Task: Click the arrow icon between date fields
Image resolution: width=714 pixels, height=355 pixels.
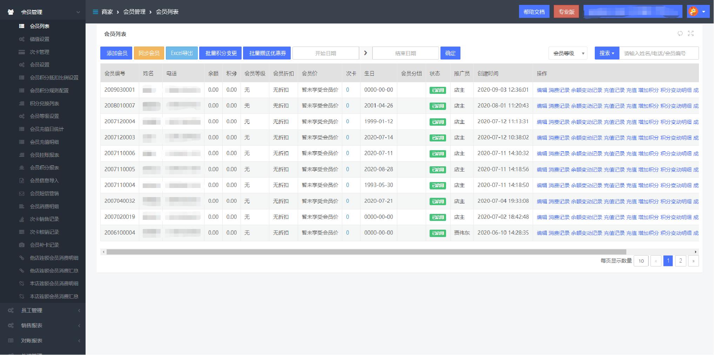Action: [365, 53]
